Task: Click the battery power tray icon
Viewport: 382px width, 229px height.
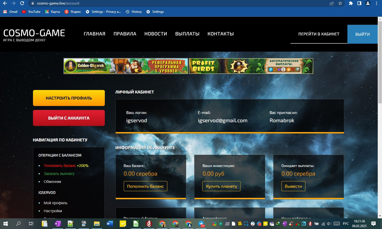Action: pyautogui.click(x=317, y=224)
